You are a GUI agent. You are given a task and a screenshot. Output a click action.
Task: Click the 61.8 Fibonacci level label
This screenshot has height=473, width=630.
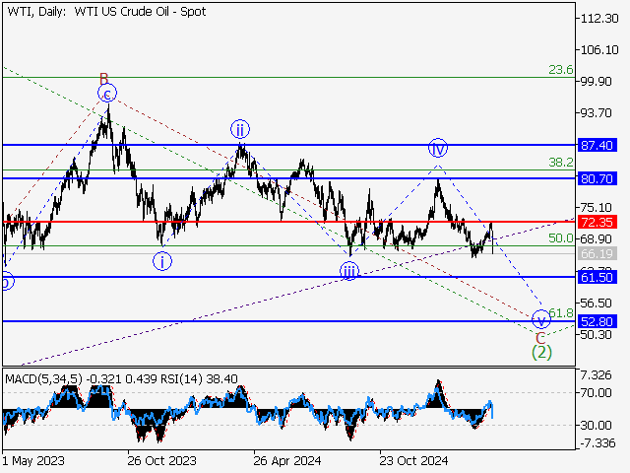point(560,312)
